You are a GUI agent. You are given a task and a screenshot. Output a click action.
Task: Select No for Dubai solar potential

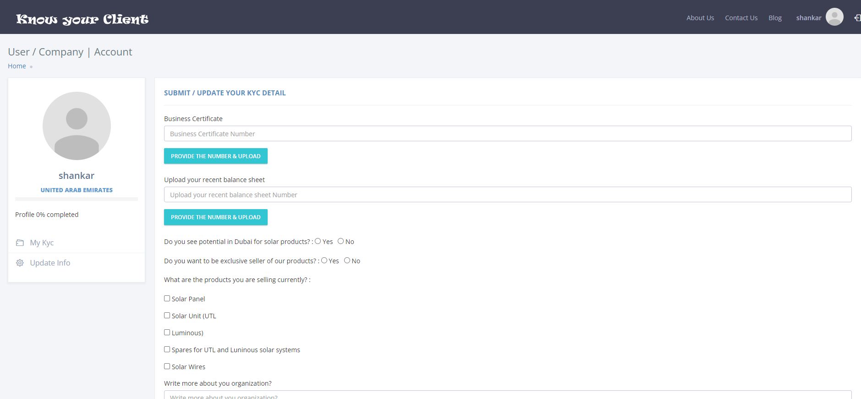click(341, 241)
